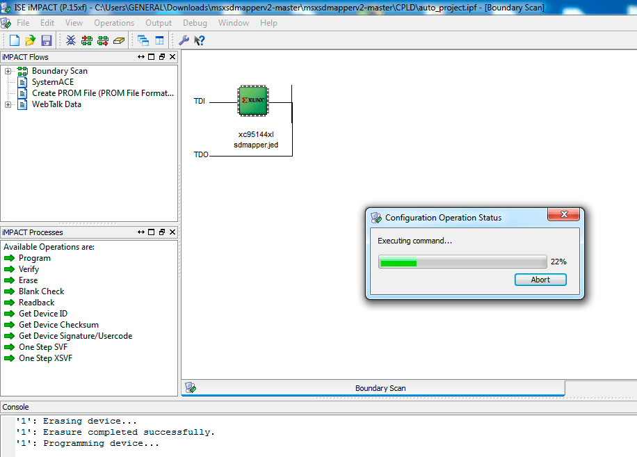This screenshot has width=637, height=457.
Task: Expand the Boundary Scan tree node
Action: pyautogui.click(x=8, y=71)
